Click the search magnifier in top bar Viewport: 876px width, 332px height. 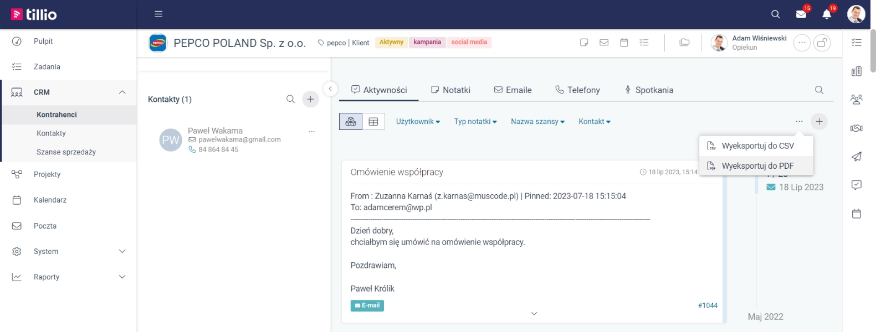point(776,14)
